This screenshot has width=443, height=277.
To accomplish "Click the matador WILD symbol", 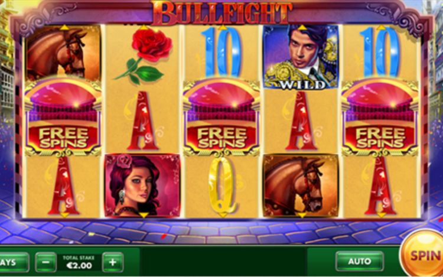I will [x=301, y=57].
